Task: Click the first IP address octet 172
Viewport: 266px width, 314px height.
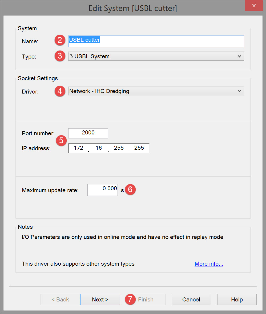Action: point(79,148)
